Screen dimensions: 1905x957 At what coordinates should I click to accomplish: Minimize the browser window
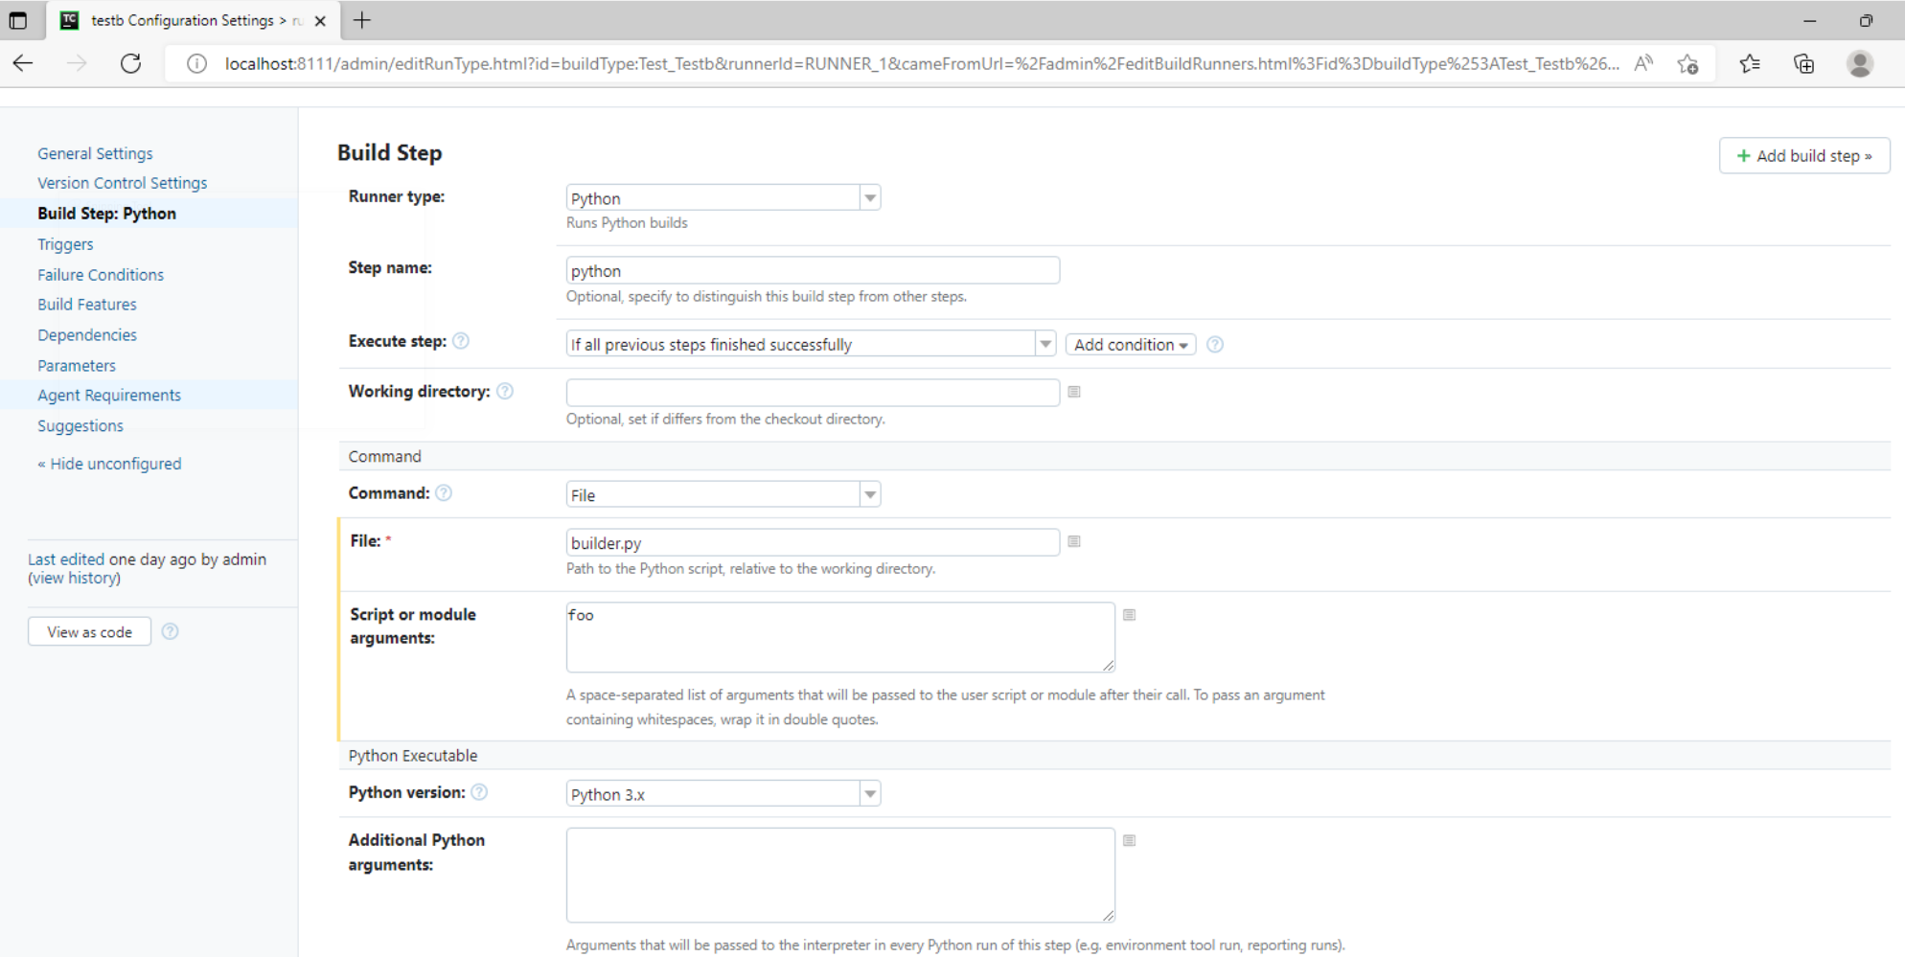tap(1809, 20)
